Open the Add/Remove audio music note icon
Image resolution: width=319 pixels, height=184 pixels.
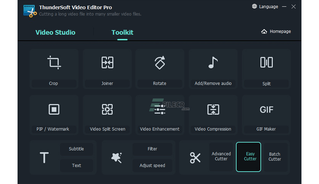pyautogui.click(x=213, y=62)
